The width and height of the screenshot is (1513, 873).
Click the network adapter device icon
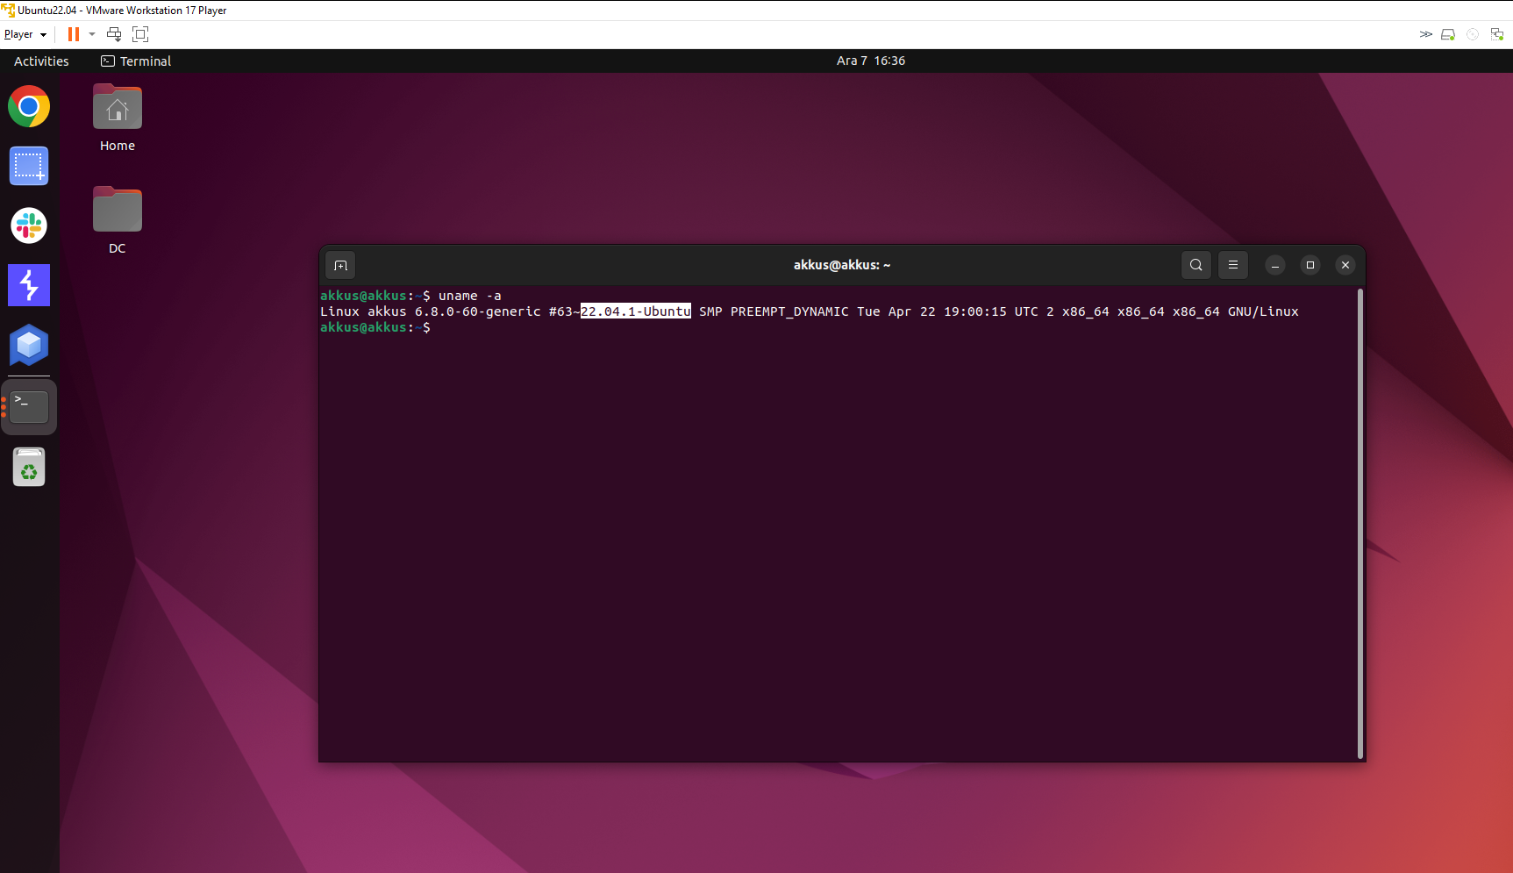point(1497,34)
